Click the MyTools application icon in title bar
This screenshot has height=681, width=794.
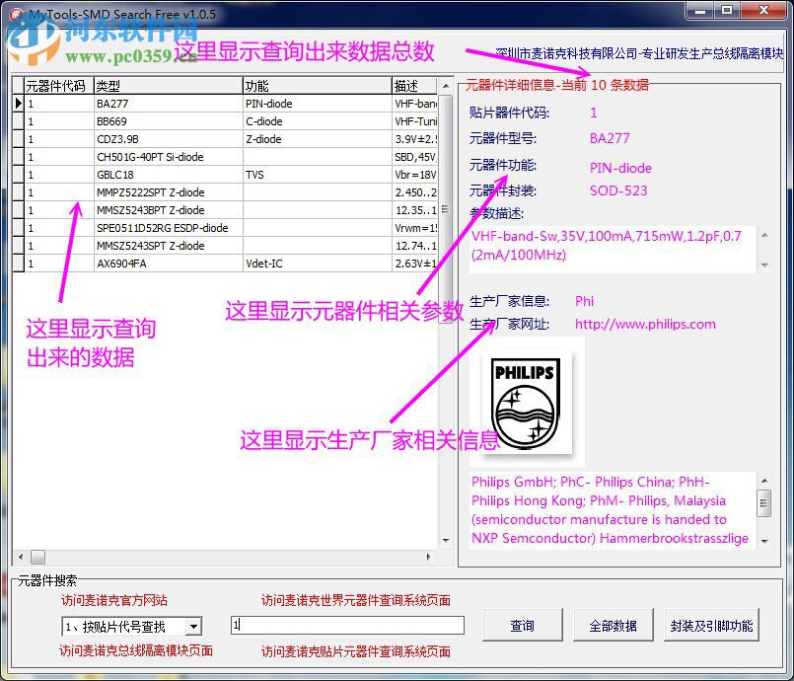18,14
